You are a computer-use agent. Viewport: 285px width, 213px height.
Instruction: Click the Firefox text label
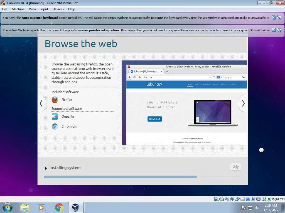[x=67, y=100]
